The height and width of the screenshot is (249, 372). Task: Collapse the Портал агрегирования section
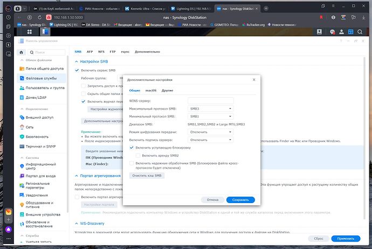pos(77,176)
